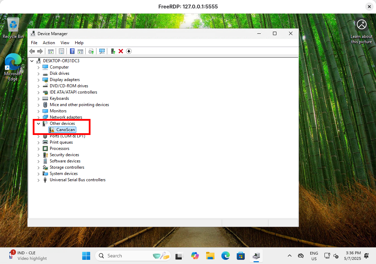This screenshot has height=264, width=376.
Task: Click inside the taskbar Search field
Action: pos(129,256)
